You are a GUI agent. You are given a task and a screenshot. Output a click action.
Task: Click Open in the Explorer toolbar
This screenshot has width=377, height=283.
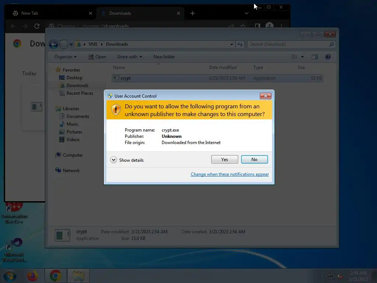(97, 57)
